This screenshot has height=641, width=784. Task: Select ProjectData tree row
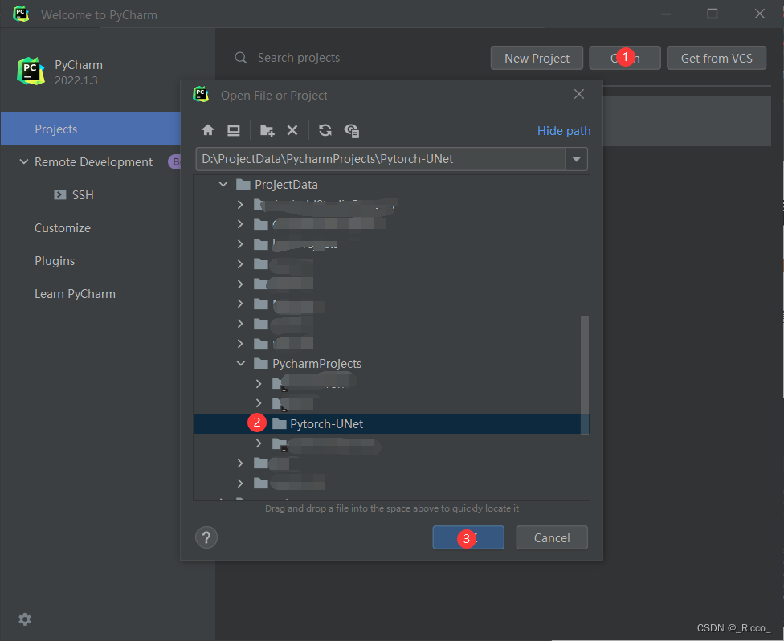(x=391, y=185)
